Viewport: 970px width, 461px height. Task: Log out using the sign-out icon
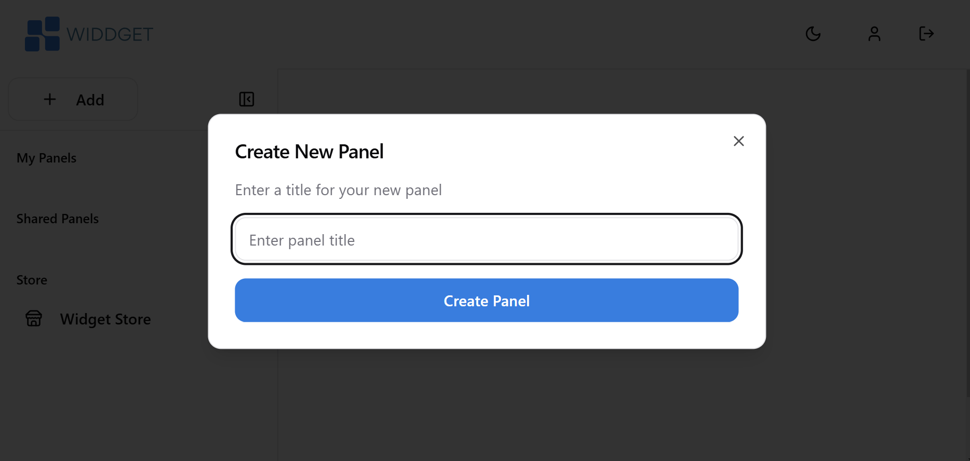(x=926, y=34)
